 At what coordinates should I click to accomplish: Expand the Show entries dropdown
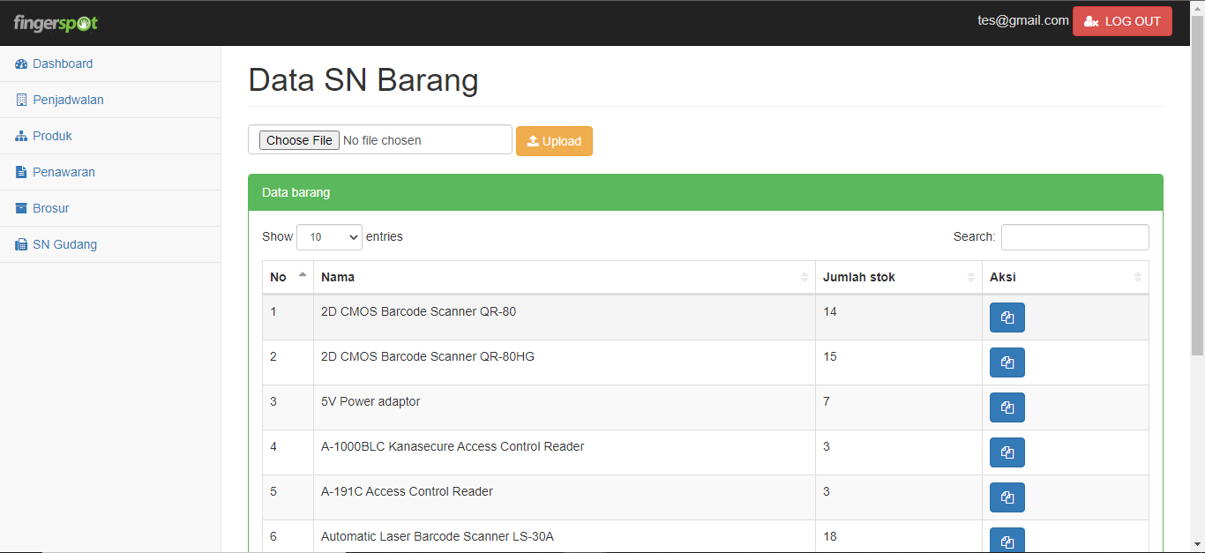329,237
